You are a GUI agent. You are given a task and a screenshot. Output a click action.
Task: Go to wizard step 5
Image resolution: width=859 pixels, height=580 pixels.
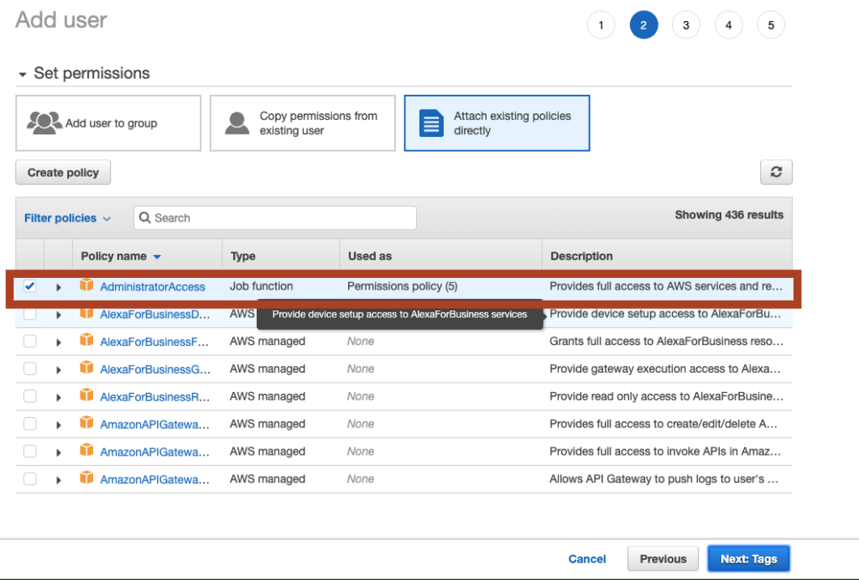tap(771, 25)
